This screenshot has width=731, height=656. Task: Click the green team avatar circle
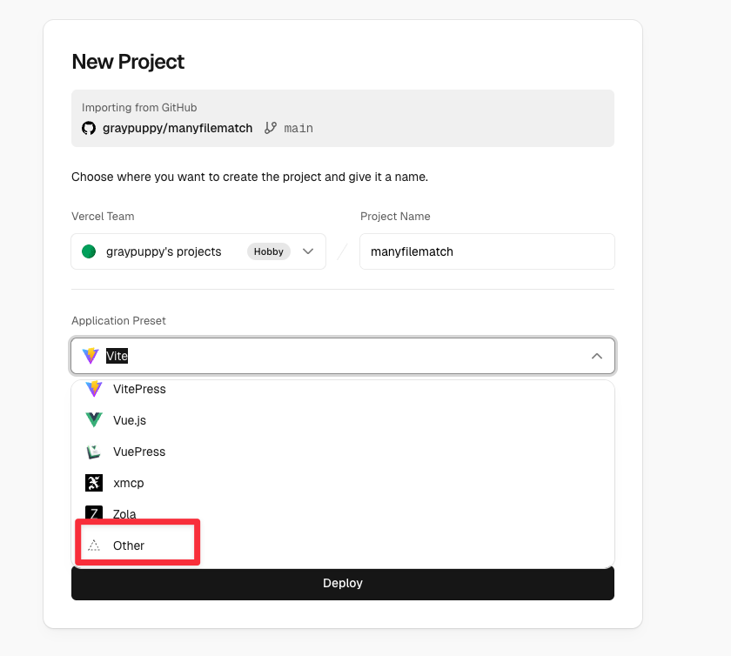[x=89, y=251]
